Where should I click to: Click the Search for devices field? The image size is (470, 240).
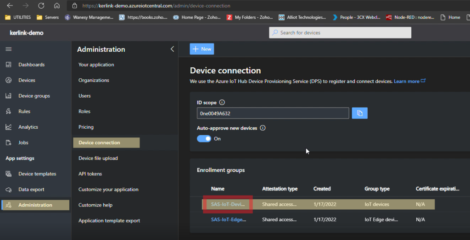pos(340,33)
